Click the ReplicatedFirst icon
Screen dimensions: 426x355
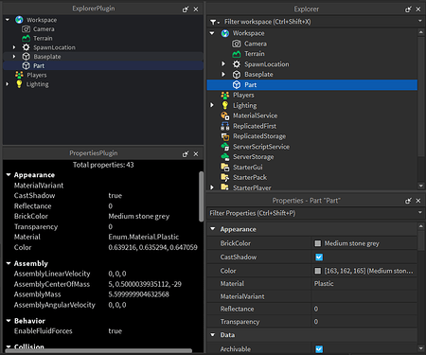pos(225,126)
